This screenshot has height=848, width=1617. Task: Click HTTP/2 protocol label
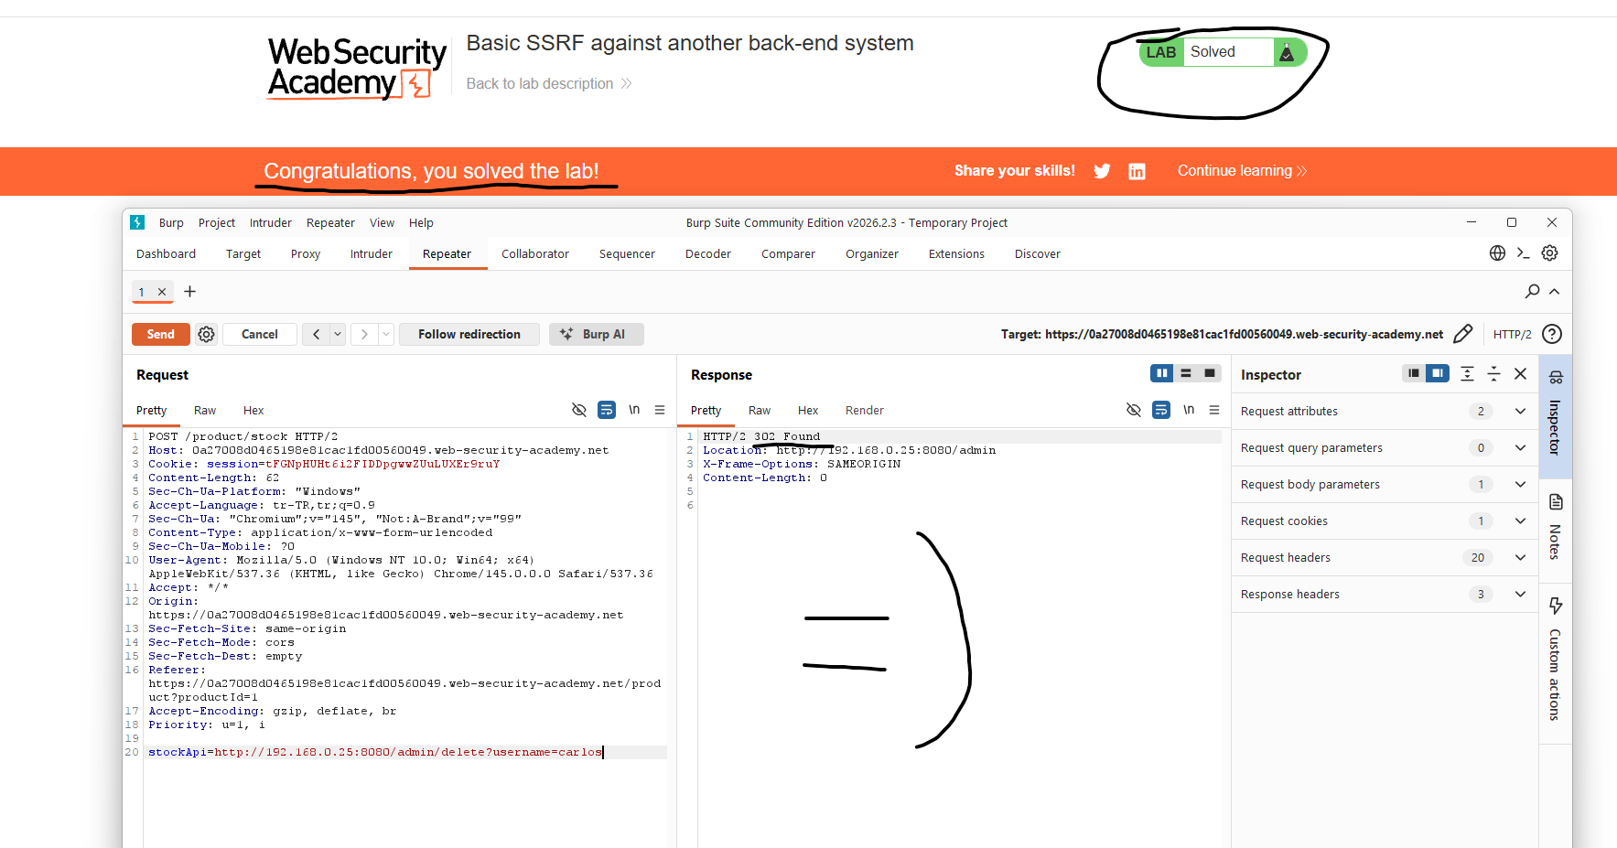click(1512, 334)
